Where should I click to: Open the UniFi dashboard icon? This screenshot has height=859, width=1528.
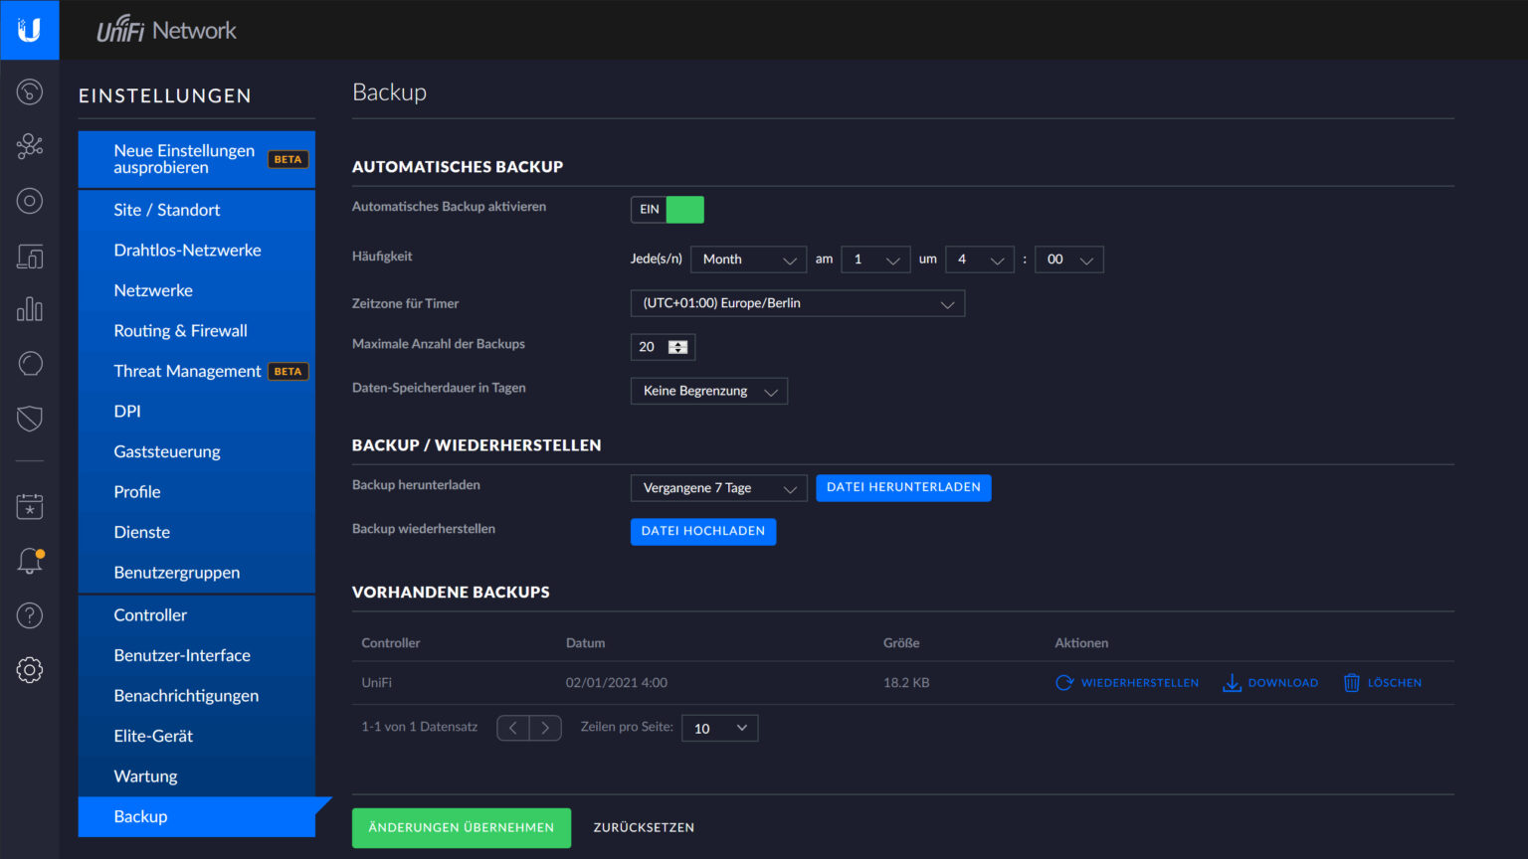pyautogui.click(x=30, y=91)
